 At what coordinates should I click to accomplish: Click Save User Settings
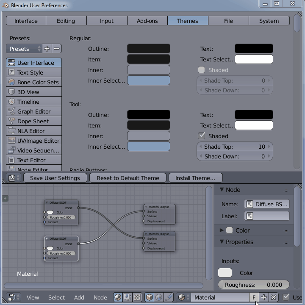(x=55, y=178)
